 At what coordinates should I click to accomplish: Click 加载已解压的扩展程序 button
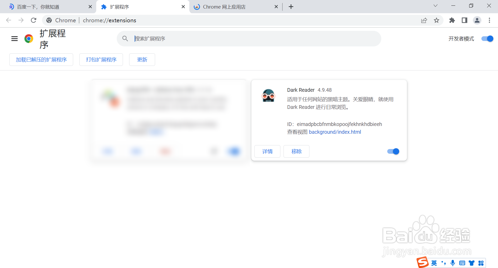[x=41, y=60]
